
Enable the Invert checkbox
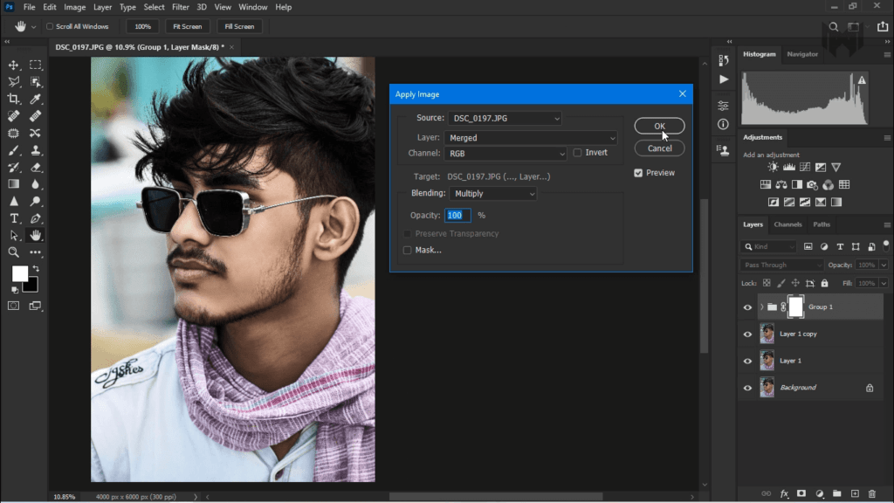577,153
